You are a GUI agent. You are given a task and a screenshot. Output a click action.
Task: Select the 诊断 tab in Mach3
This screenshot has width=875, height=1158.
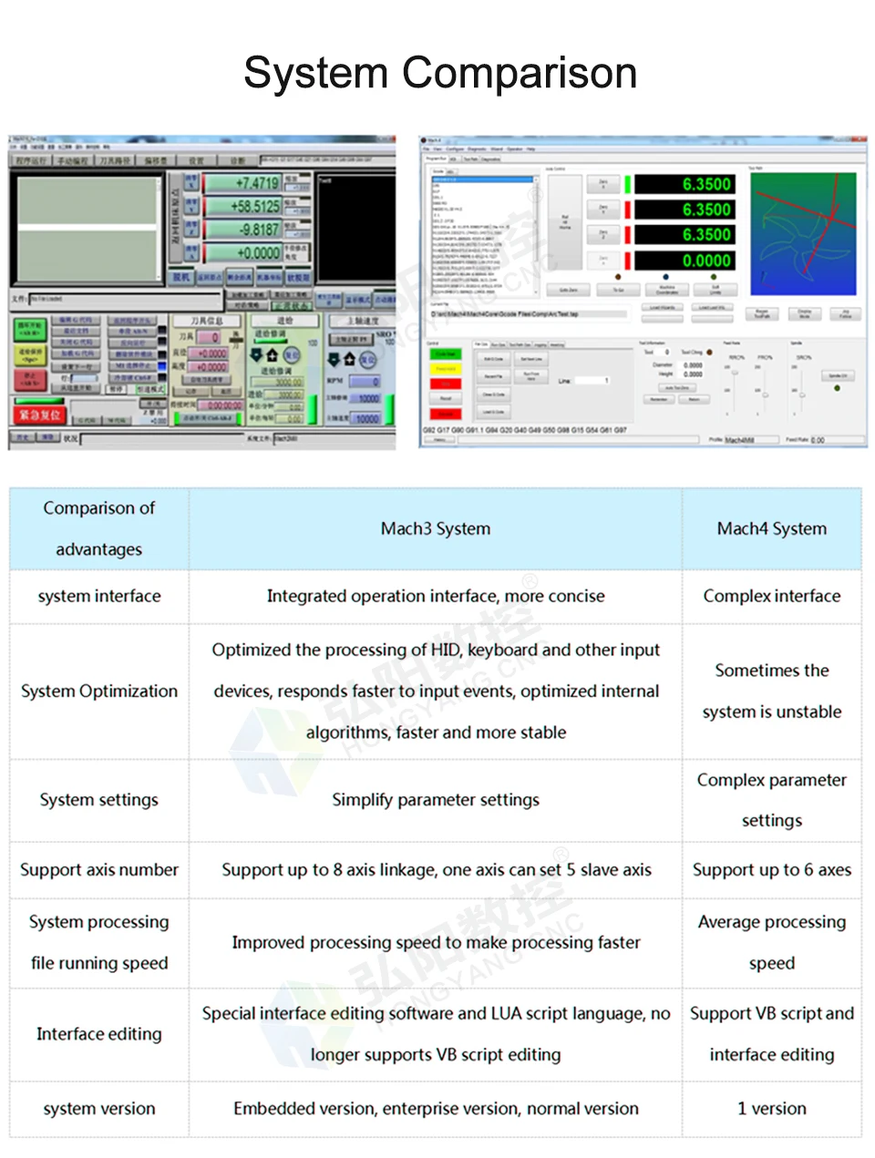pos(237,160)
